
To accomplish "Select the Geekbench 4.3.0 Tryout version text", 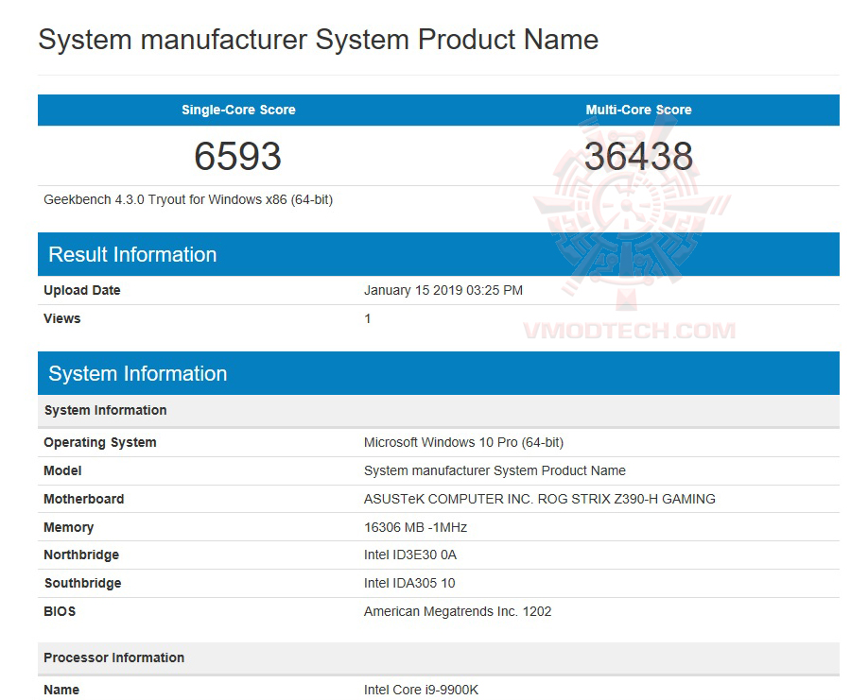I will [188, 199].
